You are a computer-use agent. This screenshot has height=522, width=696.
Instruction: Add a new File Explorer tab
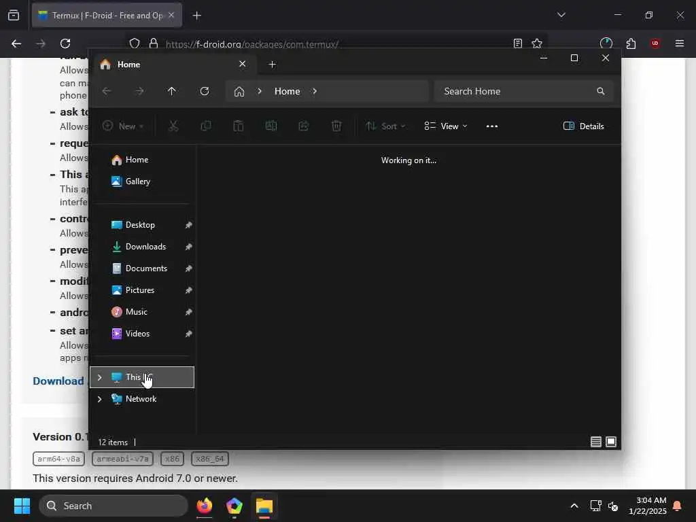(x=272, y=65)
